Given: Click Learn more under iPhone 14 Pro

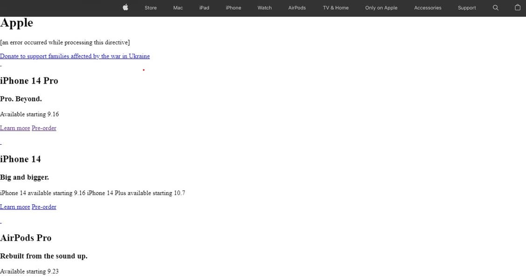Looking at the screenshot, I should [x=15, y=128].
